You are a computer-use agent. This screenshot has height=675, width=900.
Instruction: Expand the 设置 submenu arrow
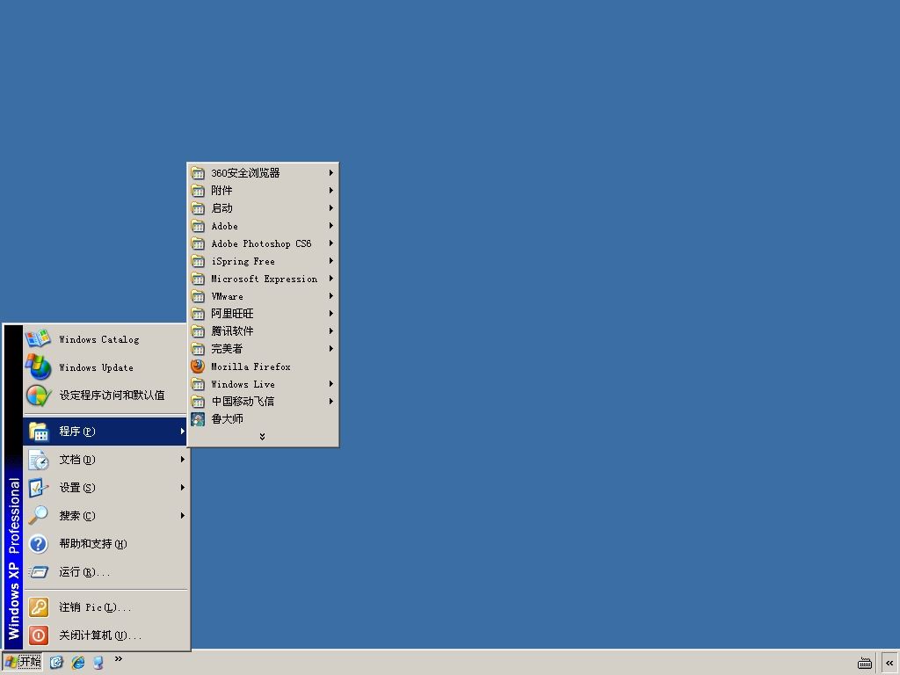(183, 487)
